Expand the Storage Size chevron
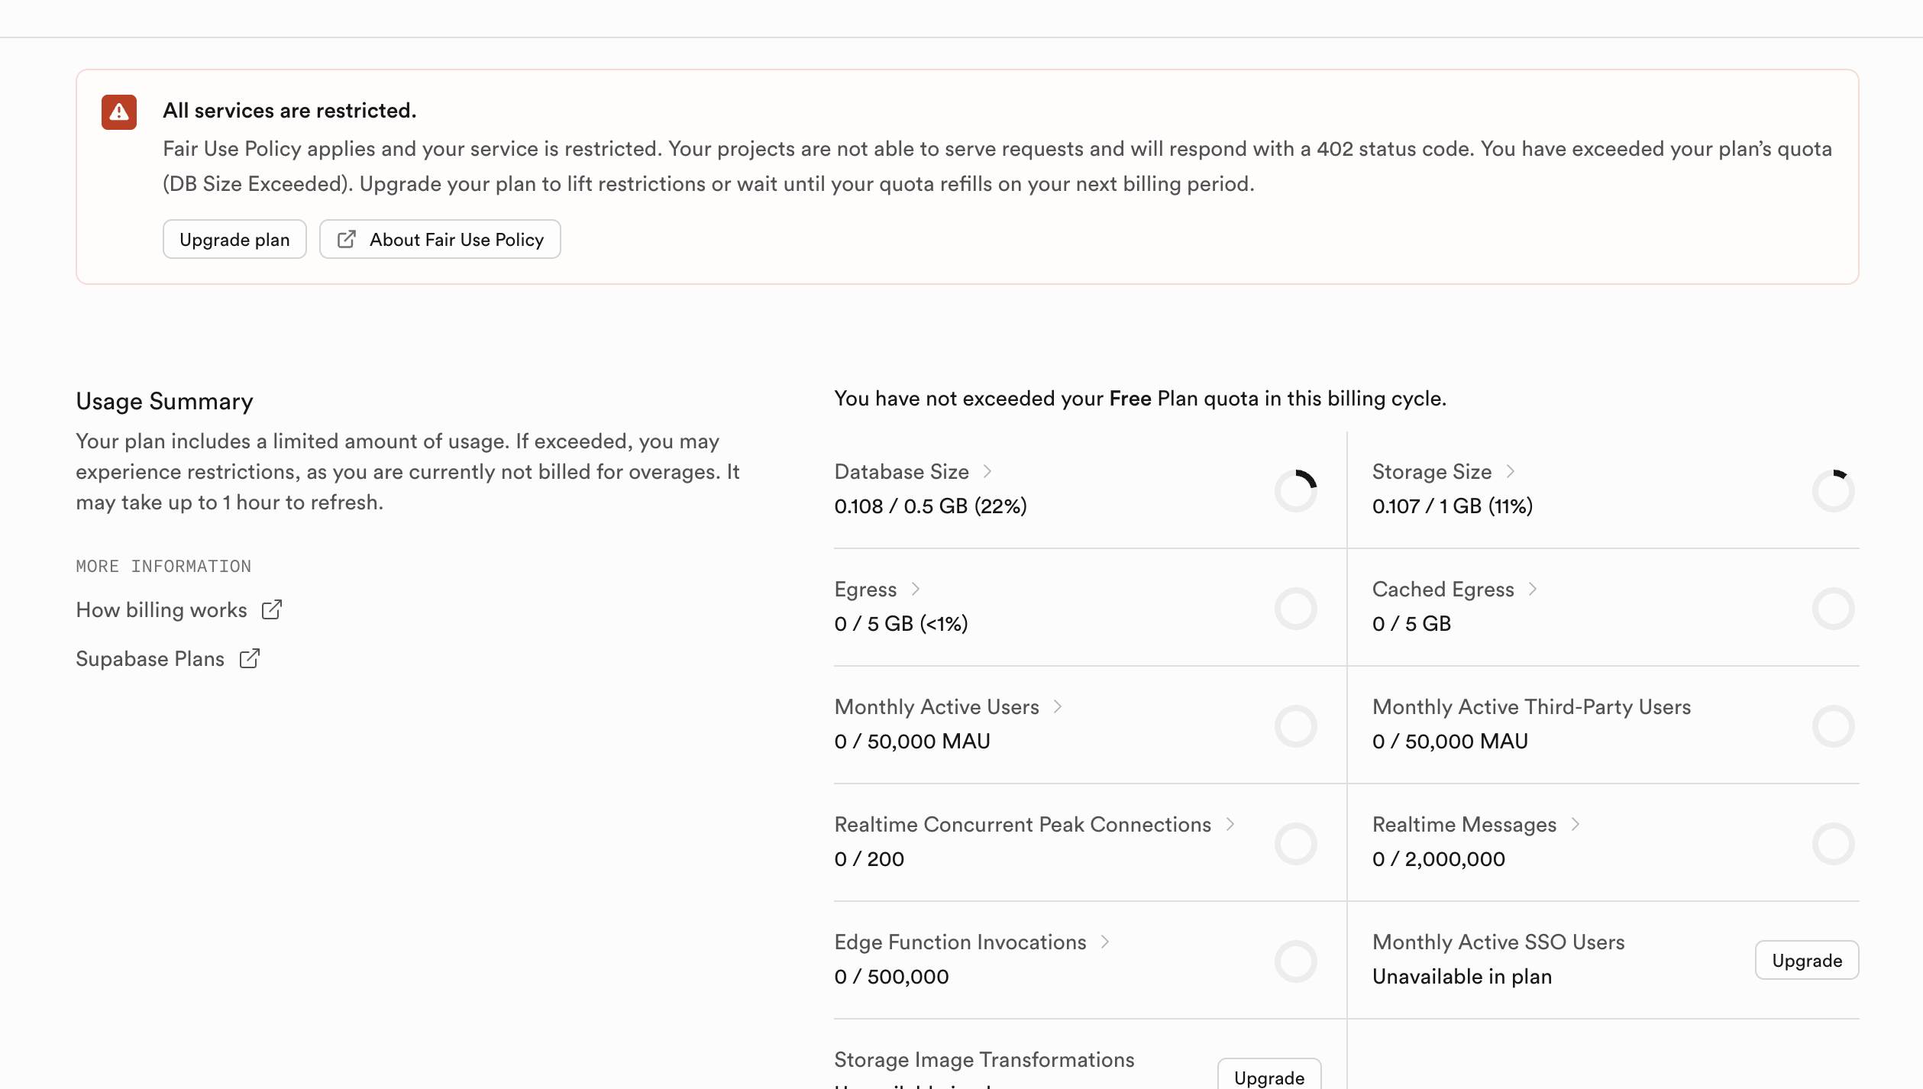 (1511, 472)
